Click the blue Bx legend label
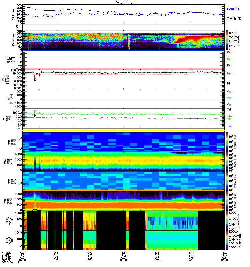 tap(229, 65)
